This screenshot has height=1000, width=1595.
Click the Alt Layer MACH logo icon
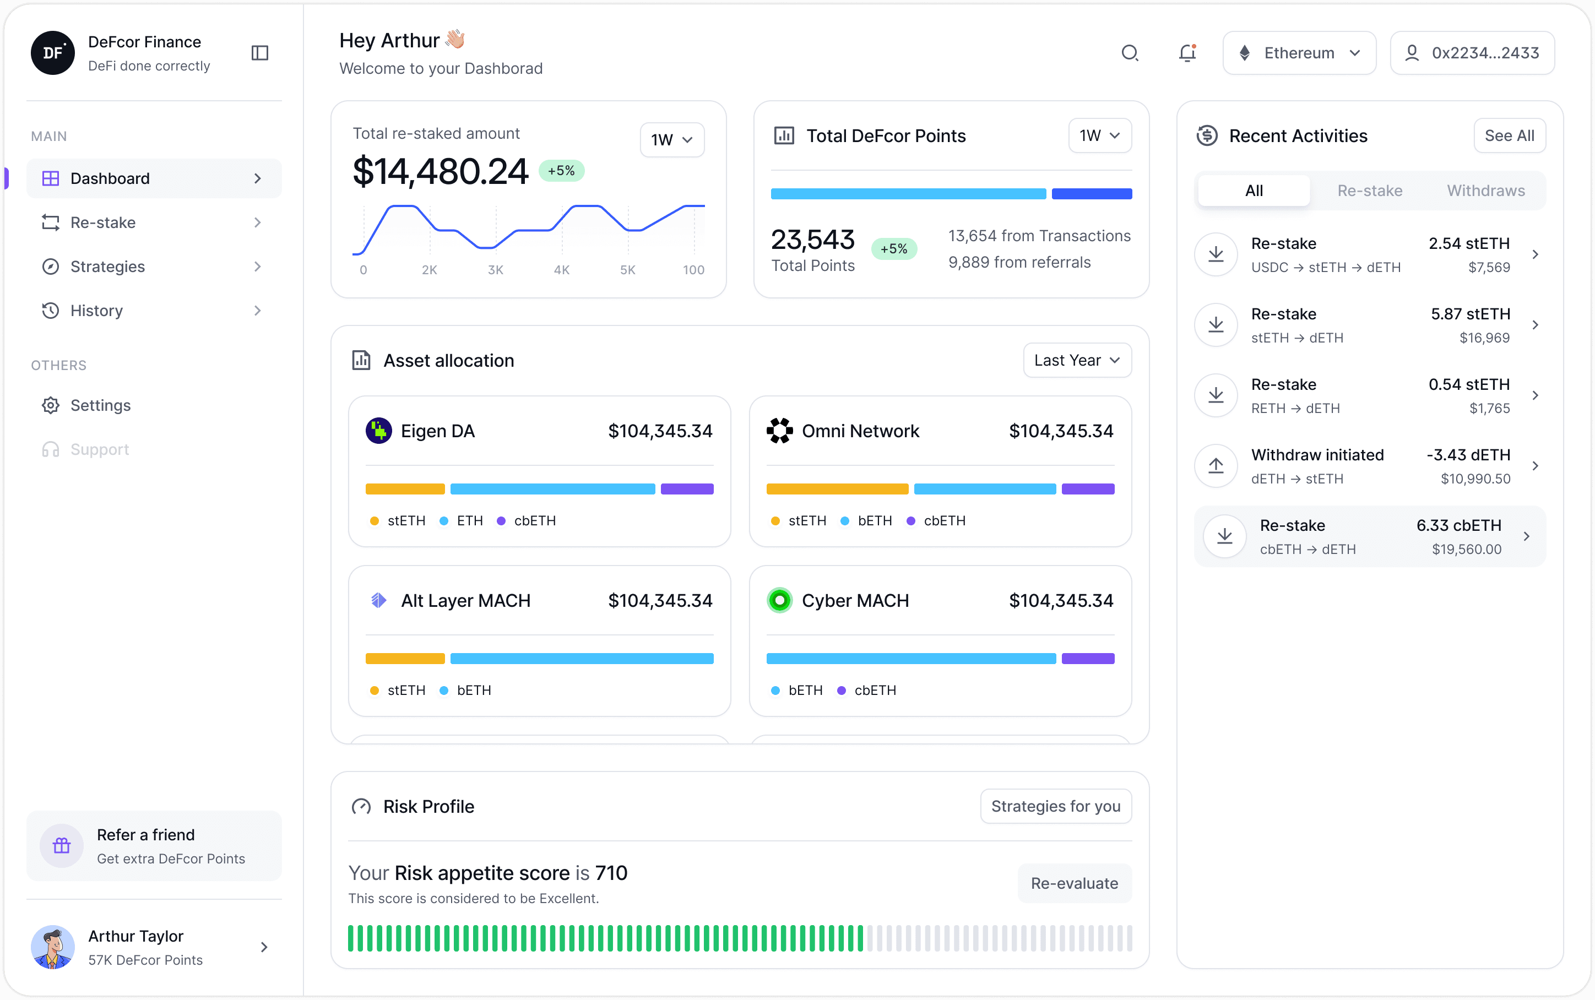point(379,601)
